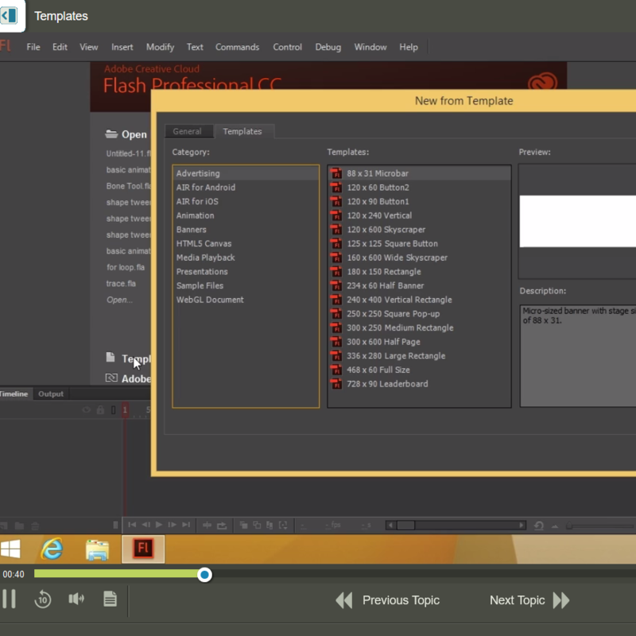Open recent file trace.fla
This screenshot has height=636, width=636.
121,284
